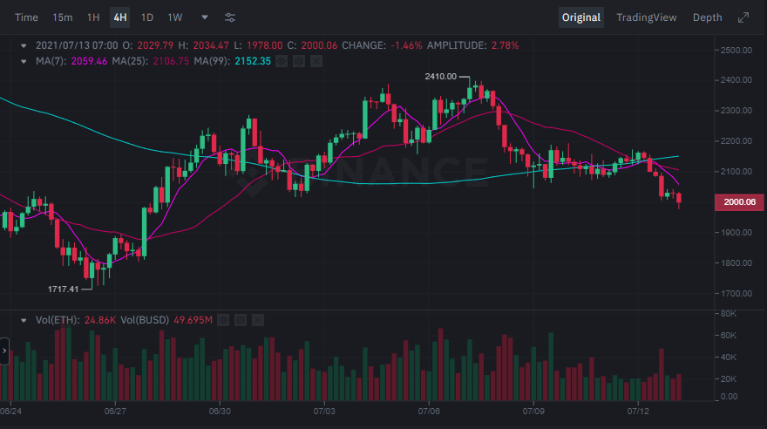Screen dimensions: 767x429
Task: Toggle visibility of volume indicator
Action: (223, 320)
